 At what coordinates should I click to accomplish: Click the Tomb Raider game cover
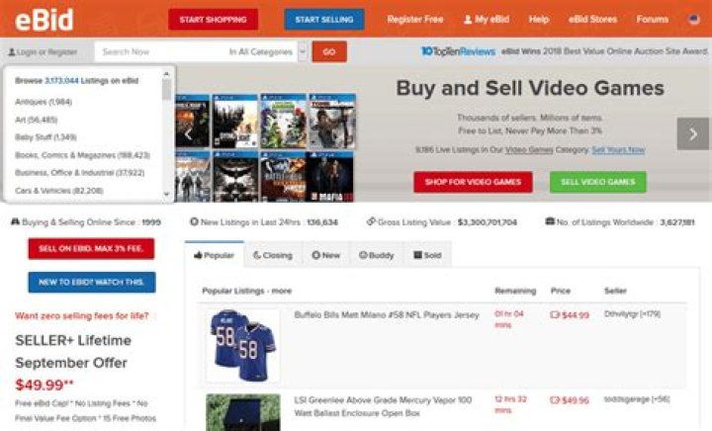332,122
